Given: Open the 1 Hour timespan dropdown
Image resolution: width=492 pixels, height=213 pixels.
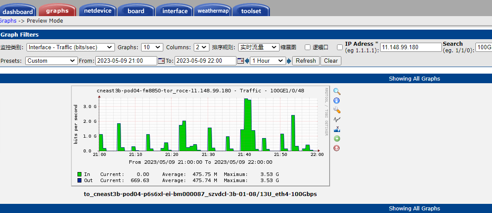Looking at the screenshot, I should pyautogui.click(x=268, y=61).
